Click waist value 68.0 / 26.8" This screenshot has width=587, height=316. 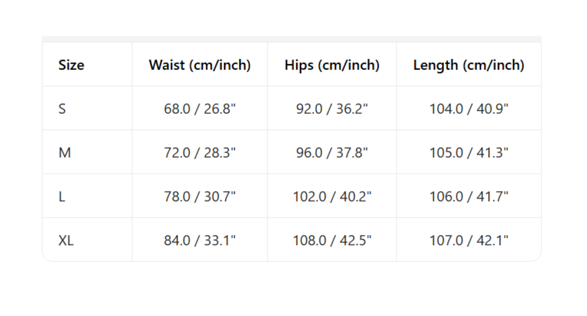[x=200, y=109]
